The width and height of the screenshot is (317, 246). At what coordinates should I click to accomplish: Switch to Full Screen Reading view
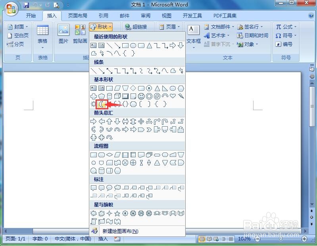coord(209,239)
